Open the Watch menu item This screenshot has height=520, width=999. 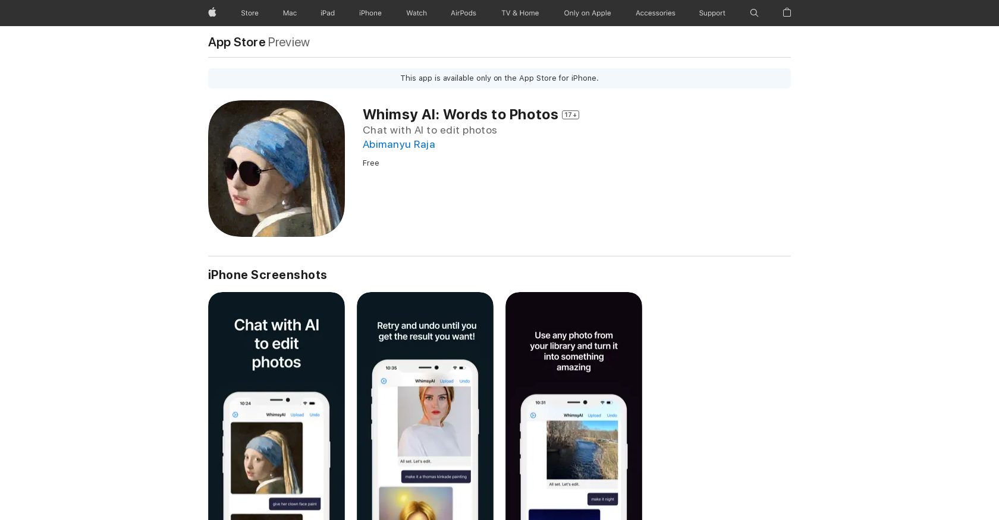coord(416,13)
